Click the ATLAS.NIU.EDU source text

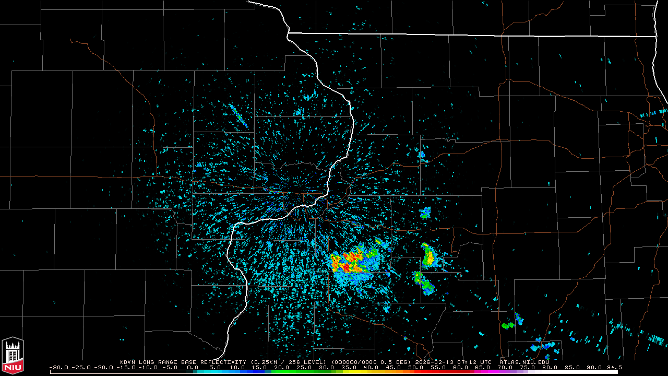(x=524, y=362)
